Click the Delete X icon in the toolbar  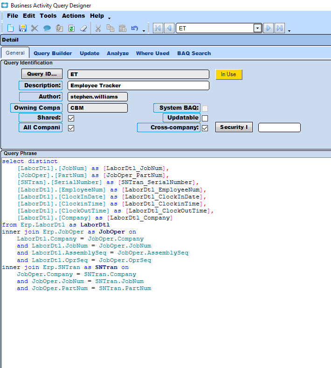click(x=34, y=28)
